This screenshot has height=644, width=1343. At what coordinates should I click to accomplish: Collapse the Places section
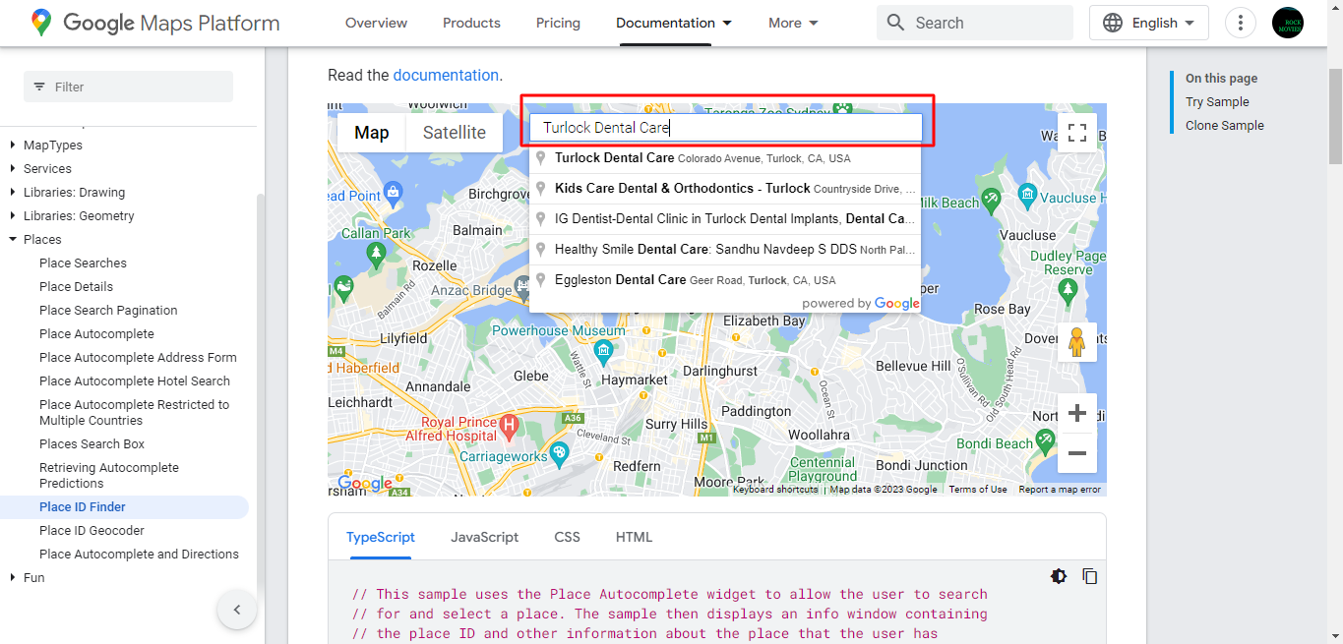42,240
